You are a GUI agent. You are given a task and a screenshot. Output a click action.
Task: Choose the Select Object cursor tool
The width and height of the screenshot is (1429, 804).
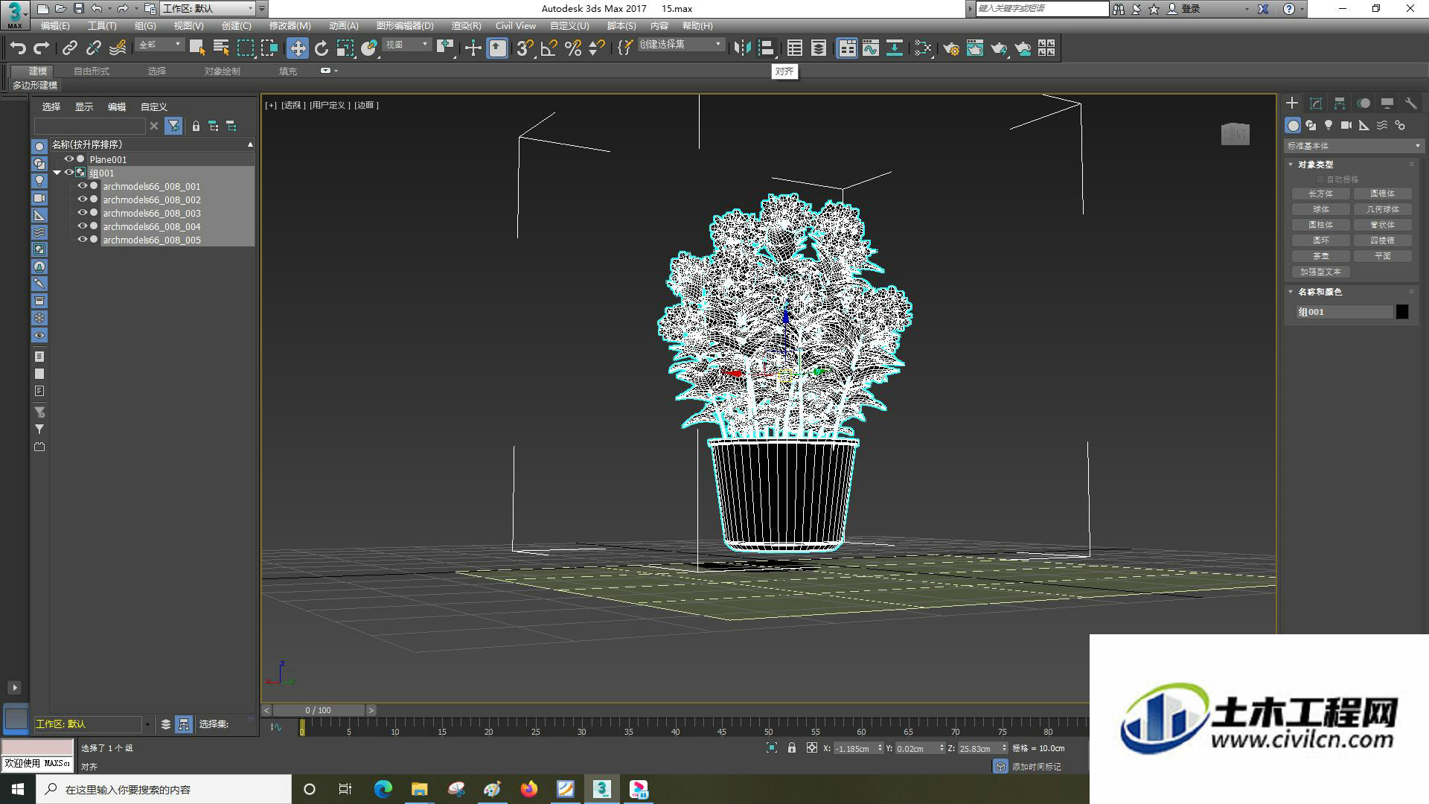[x=197, y=48]
